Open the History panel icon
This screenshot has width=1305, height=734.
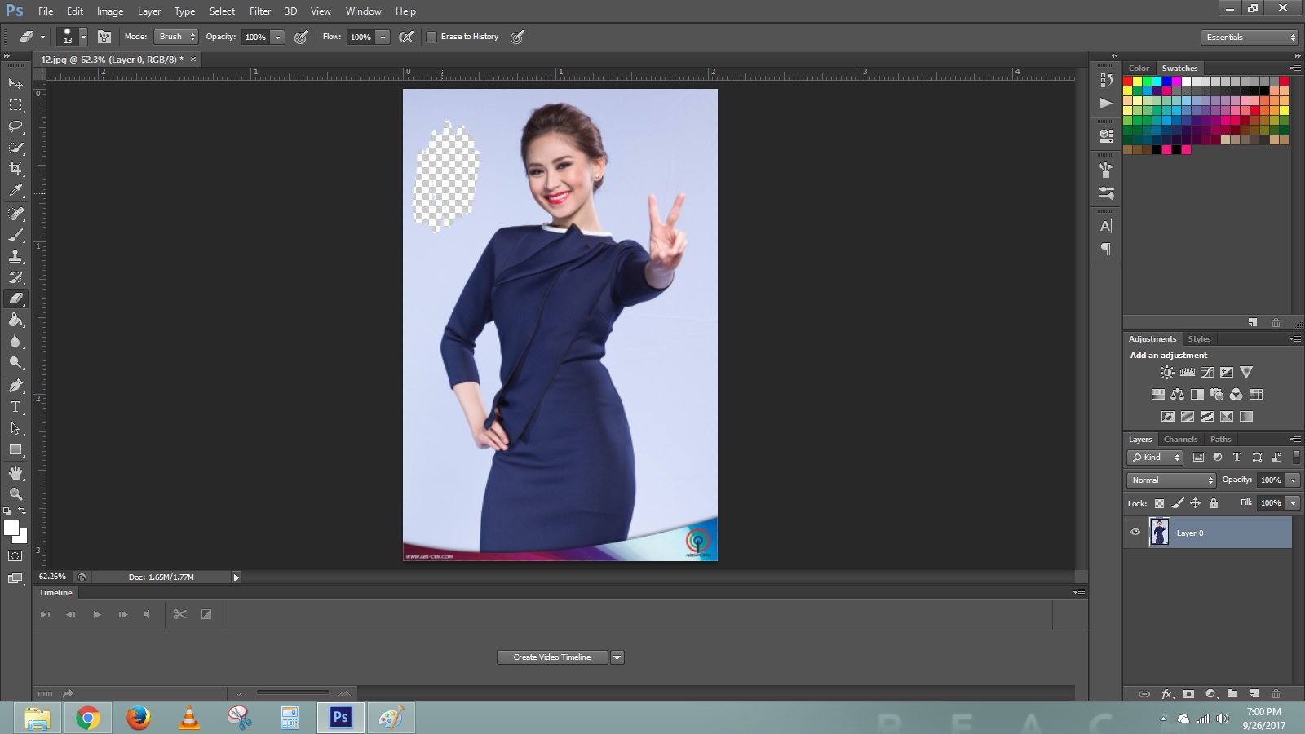(1106, 80)
